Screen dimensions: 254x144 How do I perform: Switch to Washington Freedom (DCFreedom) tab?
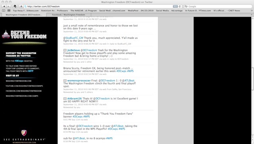coord(24,15)
